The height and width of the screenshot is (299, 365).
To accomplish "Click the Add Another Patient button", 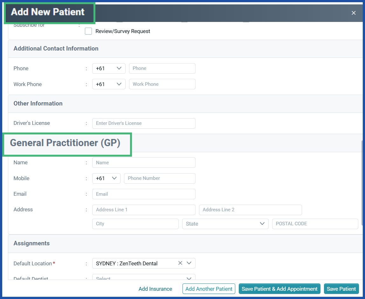I will 209,289.
